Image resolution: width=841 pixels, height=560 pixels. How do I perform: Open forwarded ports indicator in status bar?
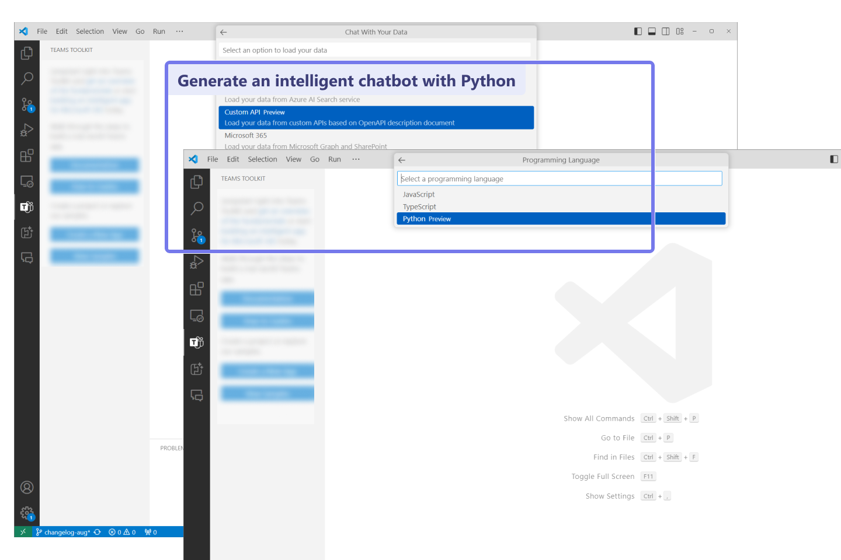coord(151,532)
